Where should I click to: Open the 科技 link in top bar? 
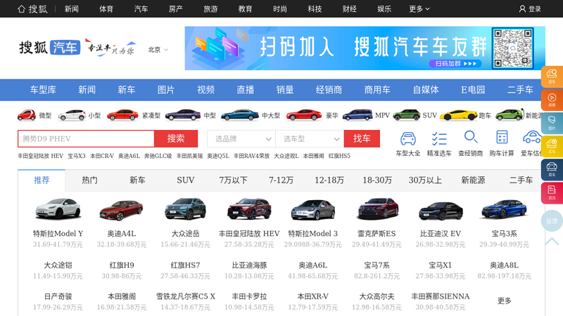pyautogui.click(x=315, y=9)
